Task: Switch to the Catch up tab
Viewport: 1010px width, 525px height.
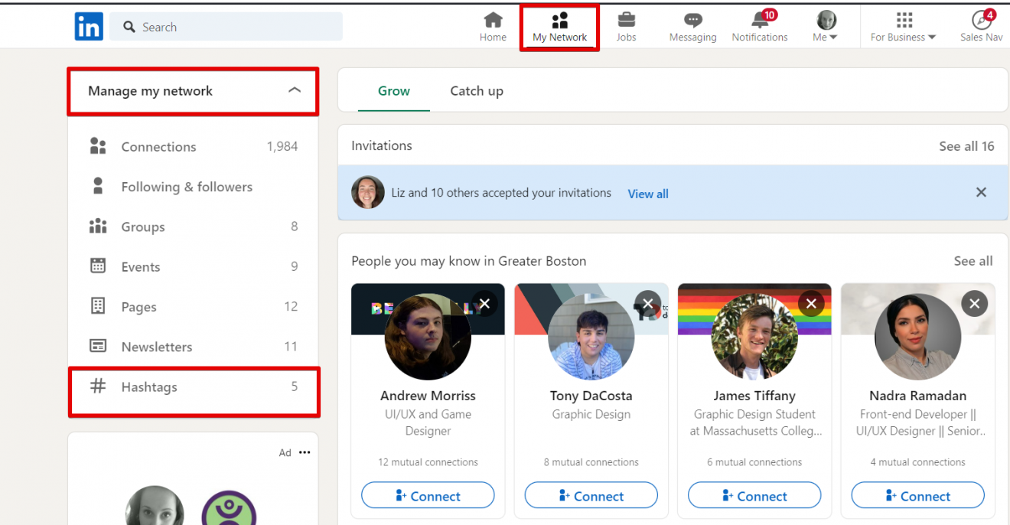Action: (476, 90)
